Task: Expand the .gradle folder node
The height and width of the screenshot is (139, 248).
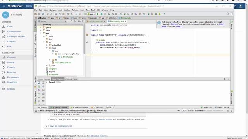Action: pyautogui.click(x=41, y=27)
